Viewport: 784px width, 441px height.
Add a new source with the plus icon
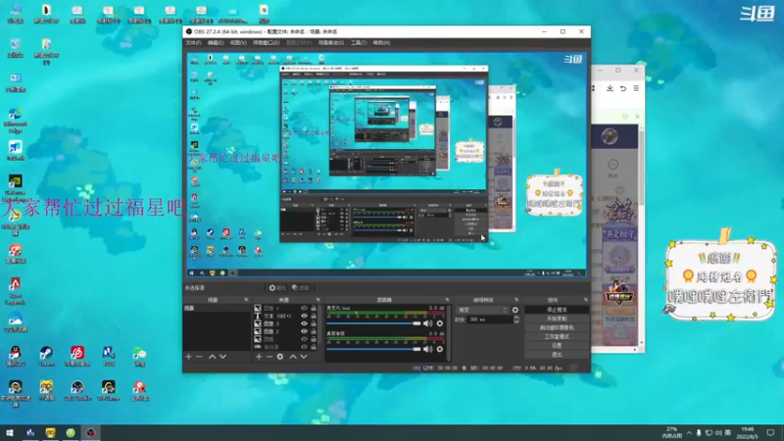(x=259, y=357)
